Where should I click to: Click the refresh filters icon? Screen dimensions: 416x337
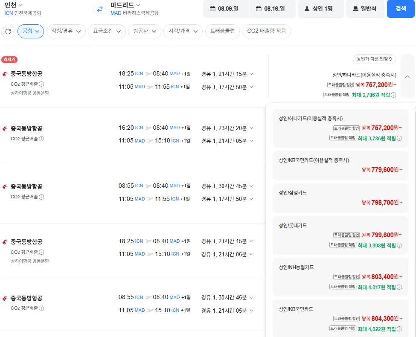click(8, 31)
